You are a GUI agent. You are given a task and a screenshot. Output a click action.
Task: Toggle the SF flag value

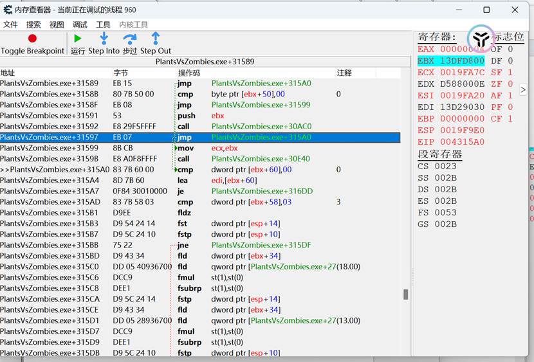[x=502, y=72]
